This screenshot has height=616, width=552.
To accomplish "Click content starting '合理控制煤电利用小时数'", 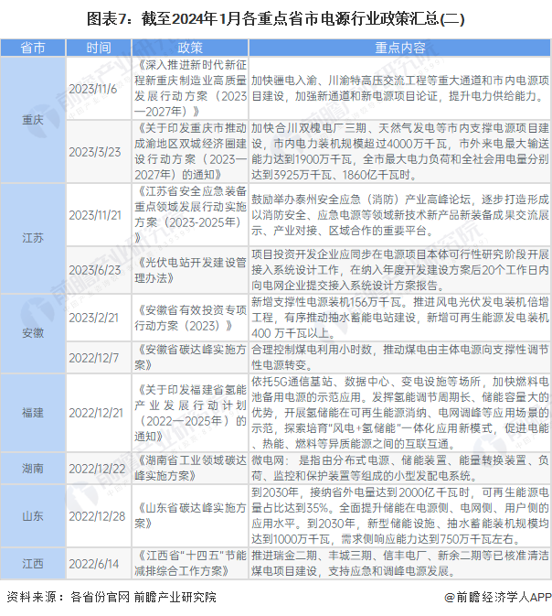I will pyautogui.click(x=399, y=358).
